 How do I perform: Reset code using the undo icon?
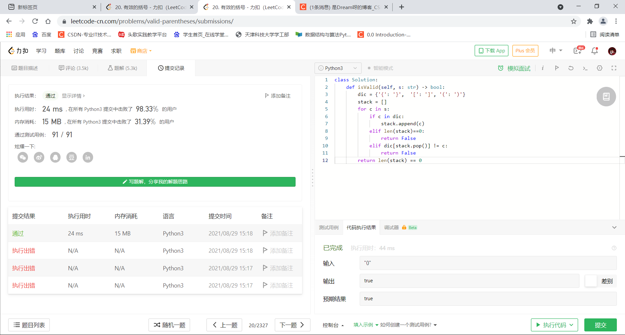click(571, 68)
